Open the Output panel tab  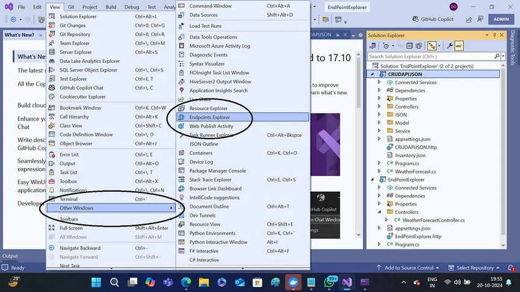tap(10, 256)
